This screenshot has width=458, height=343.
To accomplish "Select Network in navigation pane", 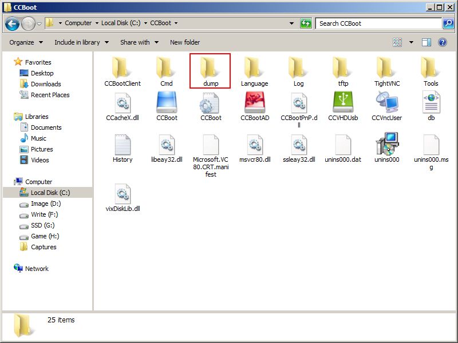I will (31, 268).
